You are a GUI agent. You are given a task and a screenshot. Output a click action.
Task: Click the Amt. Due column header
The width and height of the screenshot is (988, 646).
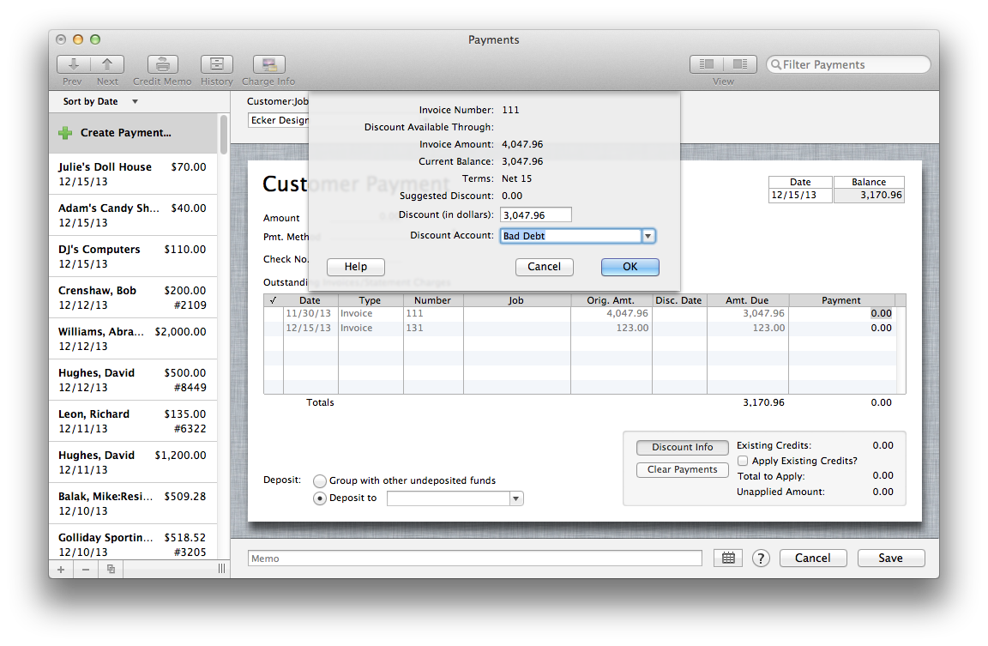point(747,300)
